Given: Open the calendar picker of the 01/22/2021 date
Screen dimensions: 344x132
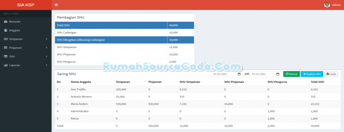Looking at the screenshot, I should pos(278,74).
